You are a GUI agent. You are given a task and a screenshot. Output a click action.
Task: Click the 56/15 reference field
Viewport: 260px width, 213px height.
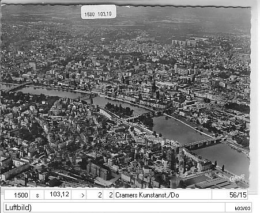[230, 195]
